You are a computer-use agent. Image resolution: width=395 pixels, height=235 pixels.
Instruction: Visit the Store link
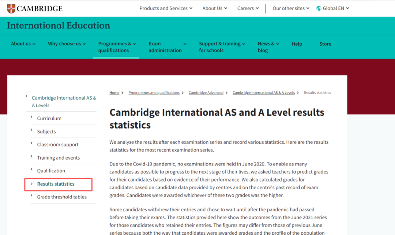pos(325,44)
